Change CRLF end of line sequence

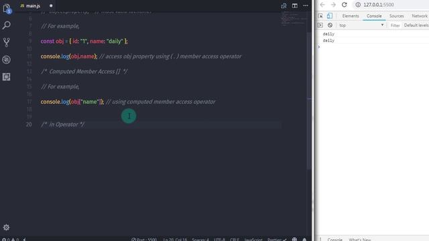(x=235, y=240)
